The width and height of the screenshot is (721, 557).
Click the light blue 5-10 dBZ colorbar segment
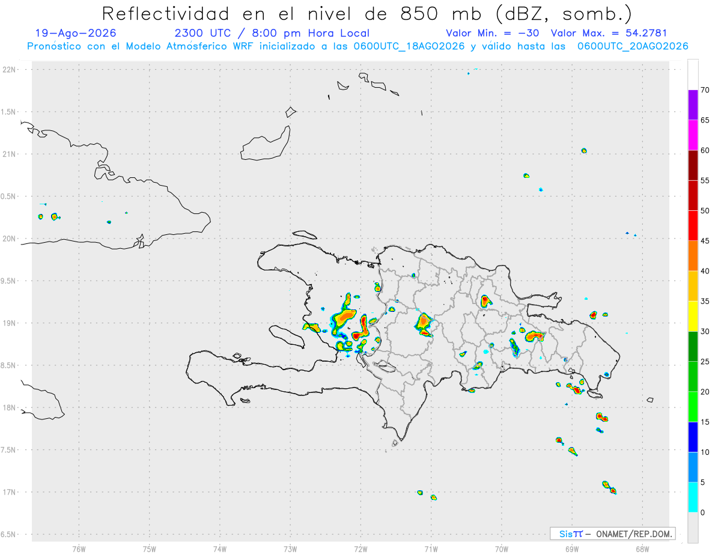(693, 467)
